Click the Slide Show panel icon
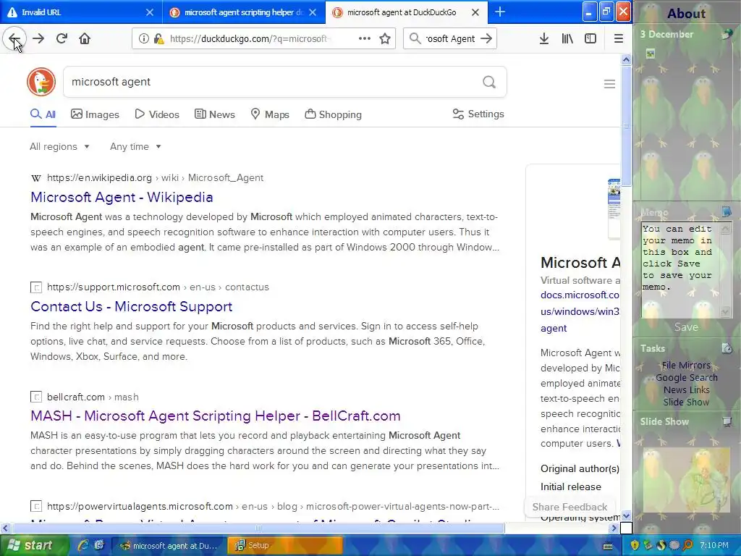This screenshot has height=556, width=741. click(x=727, y=421)
